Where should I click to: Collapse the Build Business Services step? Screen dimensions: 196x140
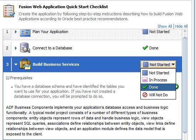pos(16,64)
